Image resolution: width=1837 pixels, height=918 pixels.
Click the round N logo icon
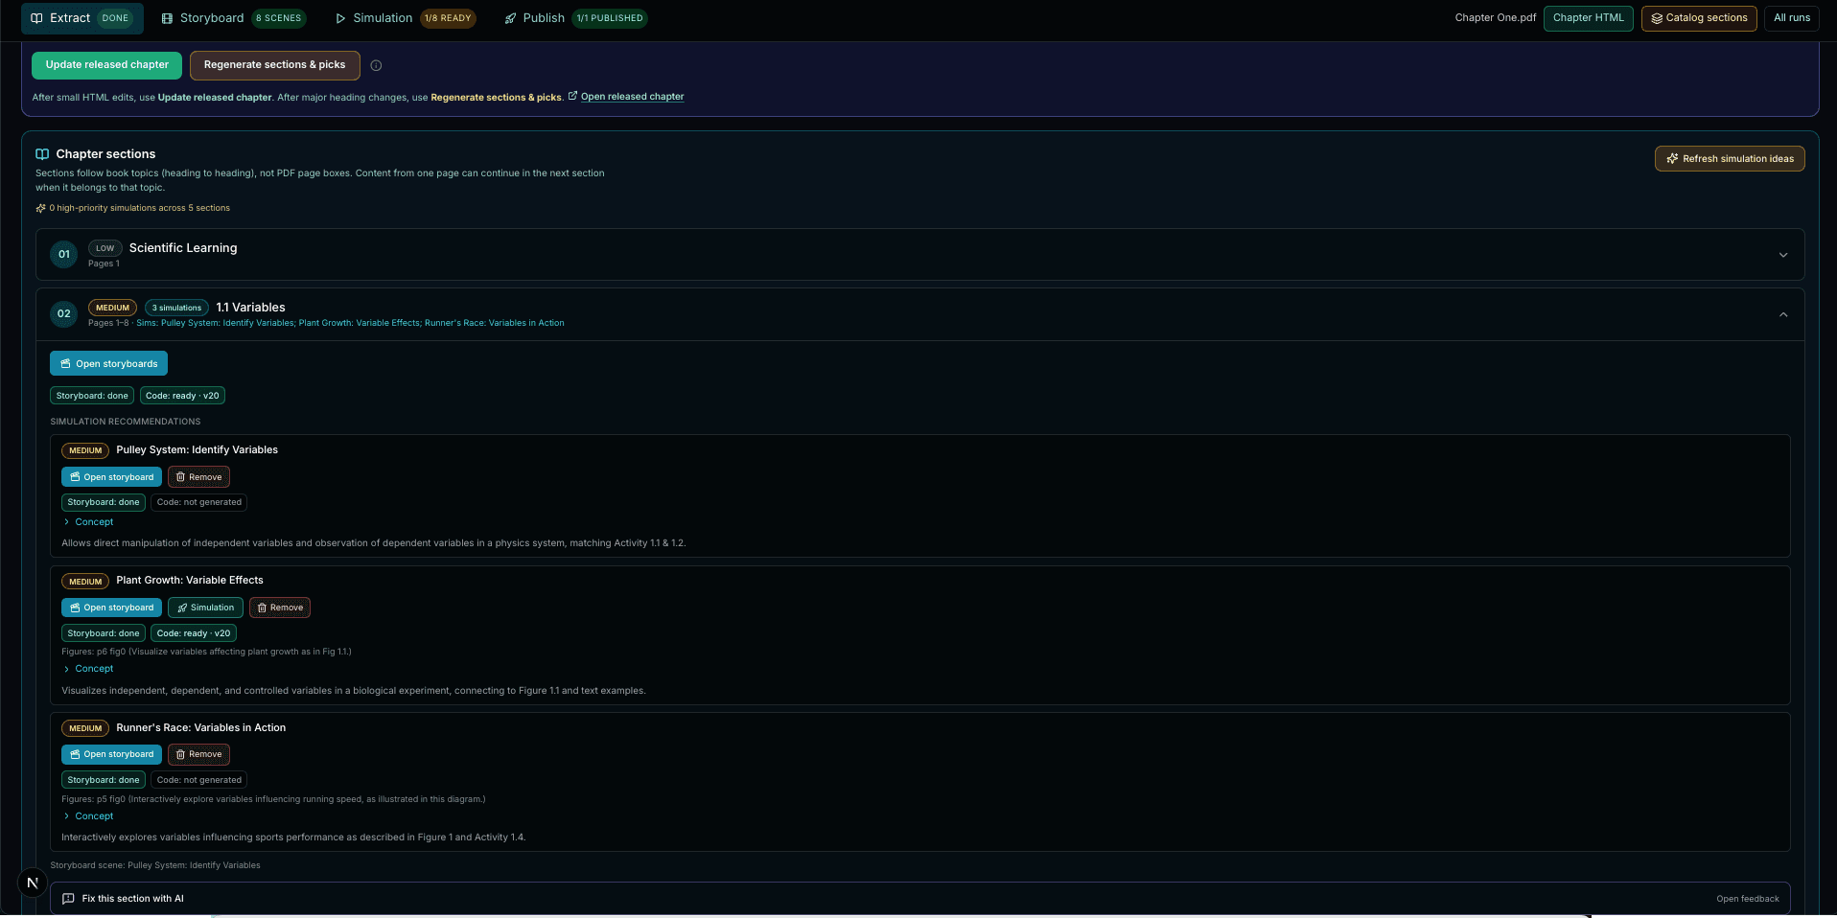tap(33, 883)
